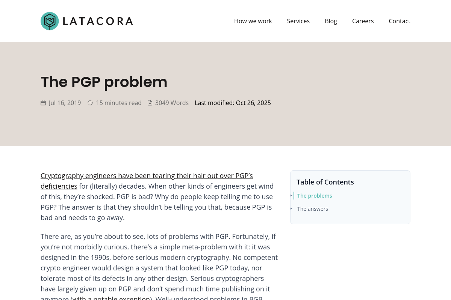Click the clock icon beside reading time

(90, 103)
